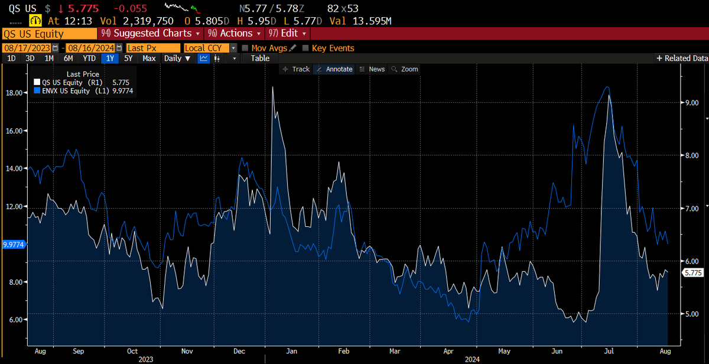Screen dimensions: 709x364
Task: Select the 3D time range tab
Action: tap(30, 58)
